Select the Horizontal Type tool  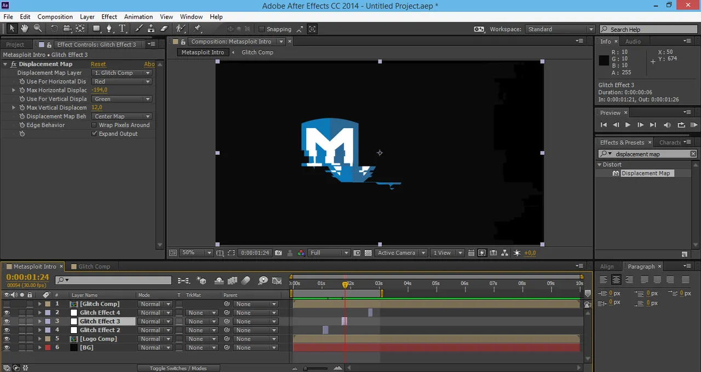coord(123,28)
